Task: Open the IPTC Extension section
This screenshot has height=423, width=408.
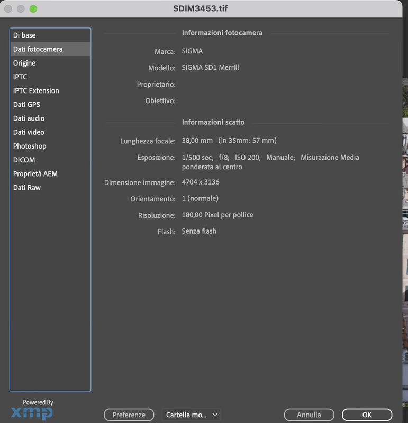Action: (50, 90)
